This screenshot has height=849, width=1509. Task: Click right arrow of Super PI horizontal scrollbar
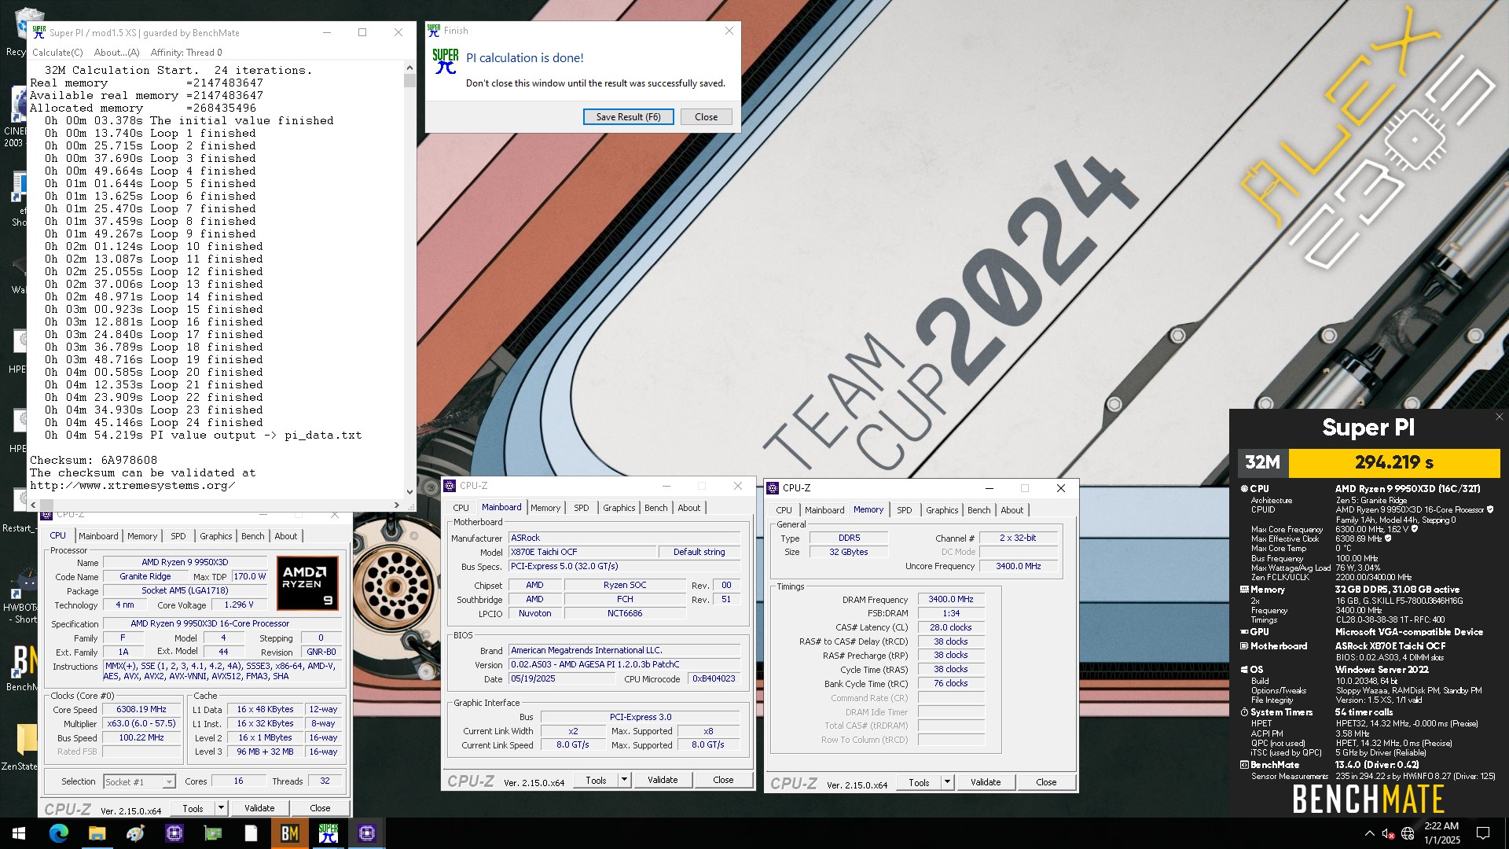click(397, 505)
